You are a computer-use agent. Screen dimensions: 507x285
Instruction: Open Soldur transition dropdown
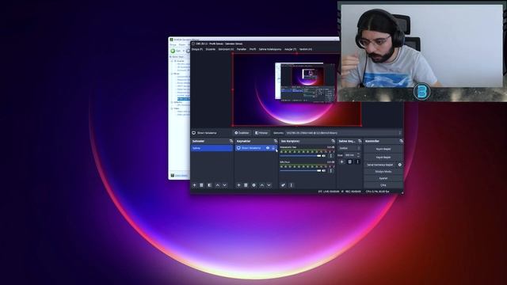[x=349, y=148]
